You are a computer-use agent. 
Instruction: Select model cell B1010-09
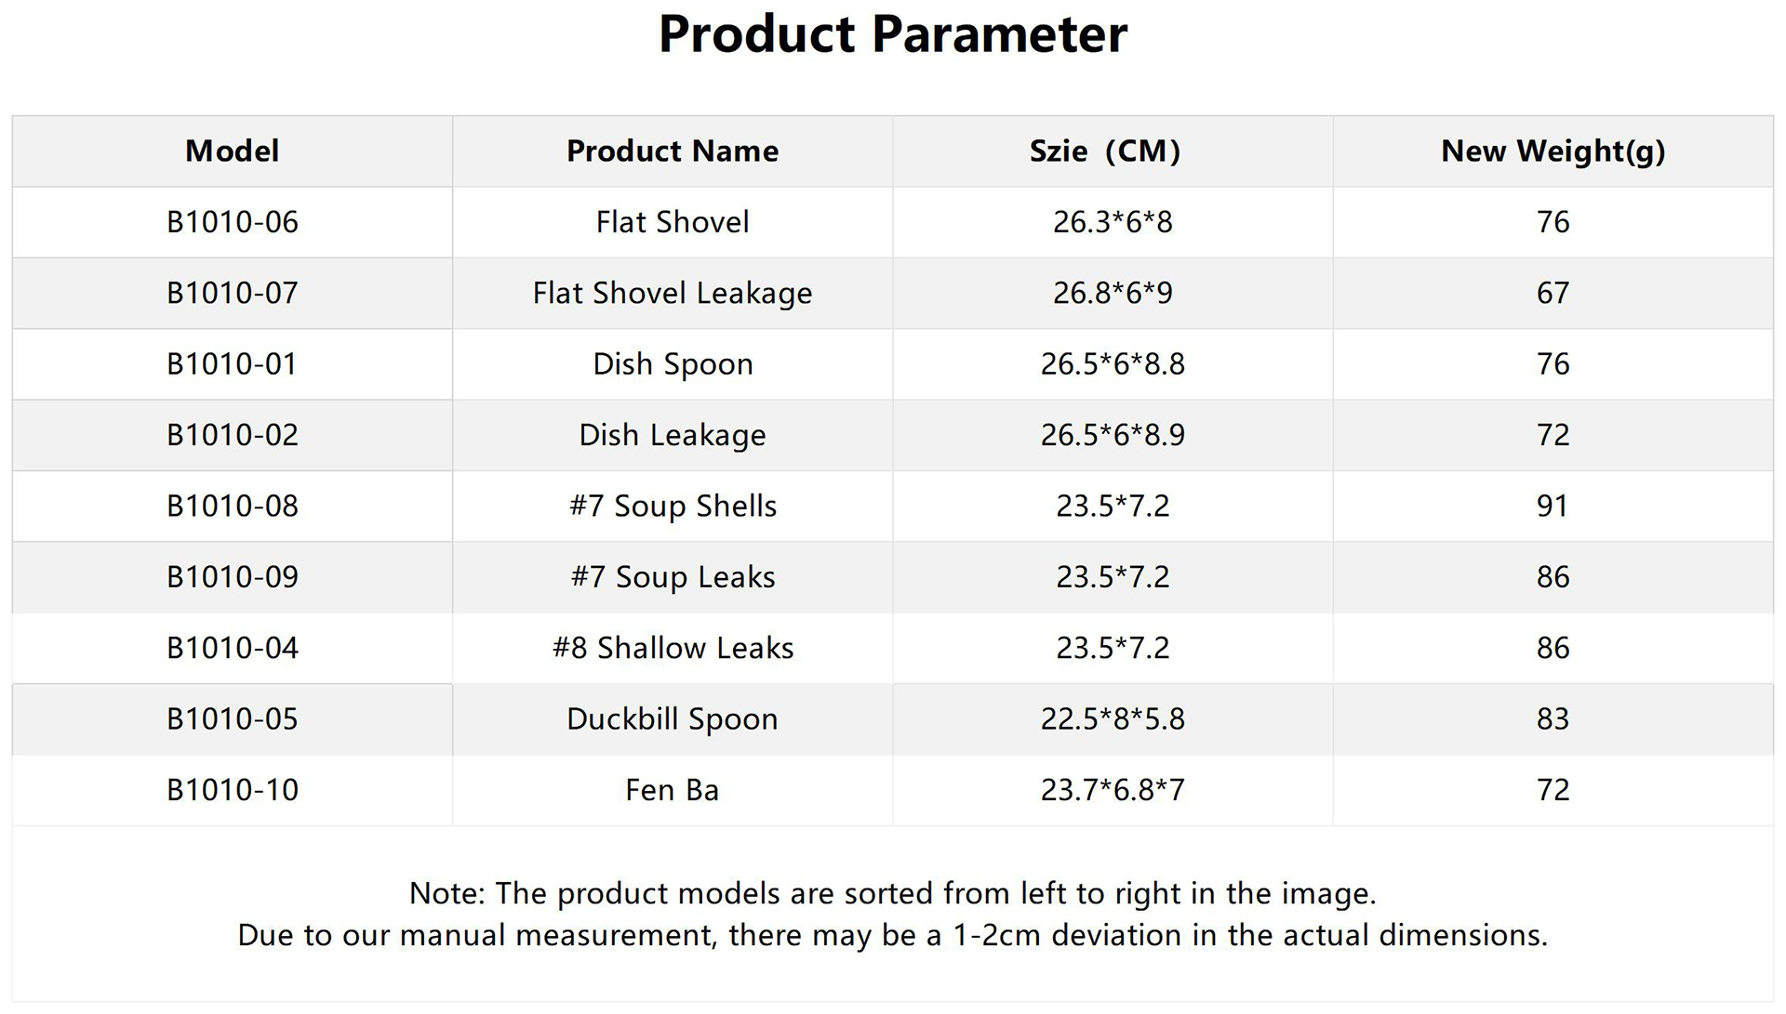pos(232,577)
